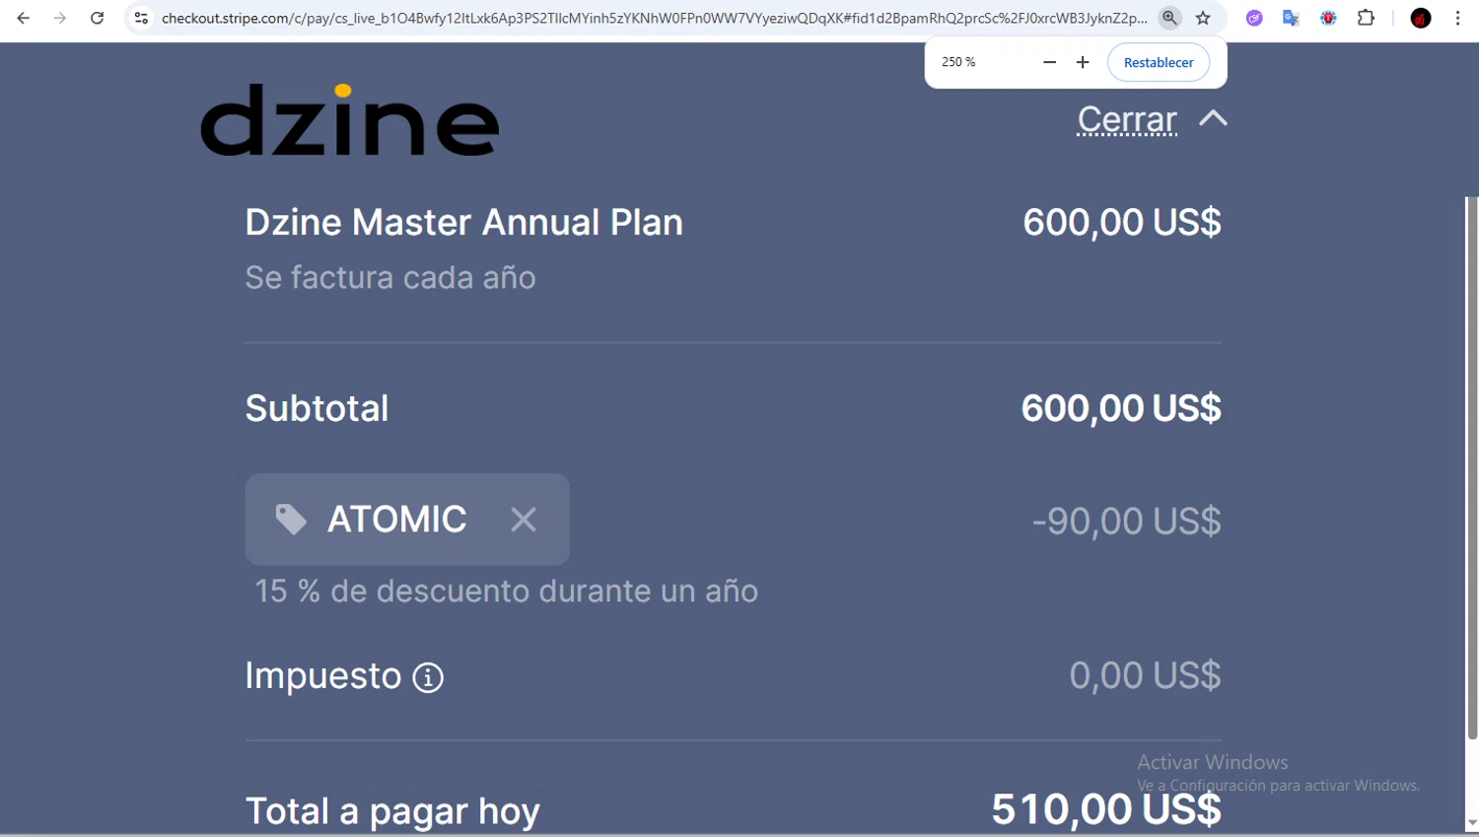Viewport: 1479px width, 837px height.
Task: Bookmark this page with the star icon
Action: click(x=1203, y=18)
